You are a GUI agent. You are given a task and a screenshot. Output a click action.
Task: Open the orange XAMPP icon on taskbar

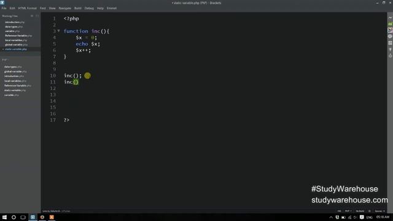(52, 217)
